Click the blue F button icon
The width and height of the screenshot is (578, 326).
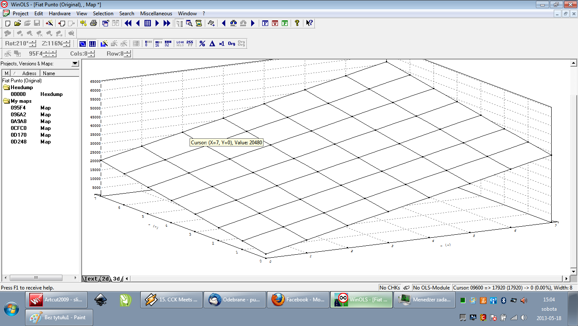coord(265,23)
